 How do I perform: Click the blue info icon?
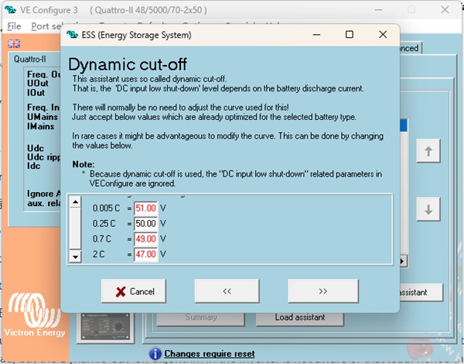155,354
